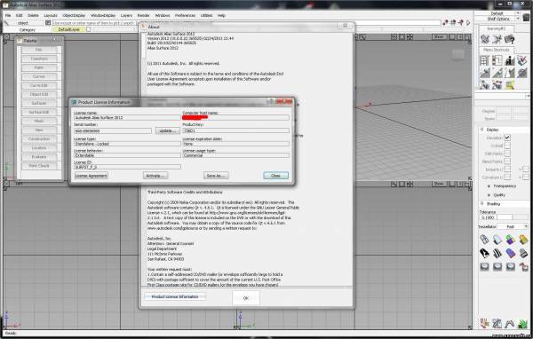Click the Serial number input field
The height and width of the screenshot is (339, 533).
[113, 130]
